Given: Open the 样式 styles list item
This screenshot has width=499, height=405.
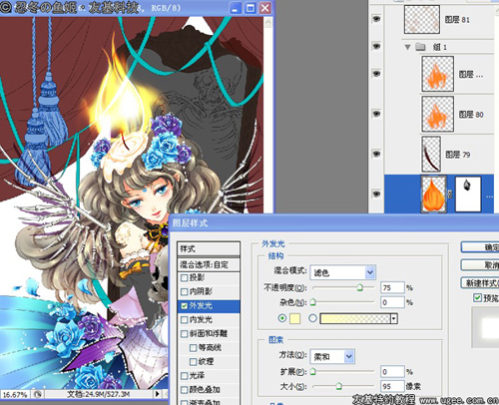Looking at the screenshot, I should click(209, 249).
